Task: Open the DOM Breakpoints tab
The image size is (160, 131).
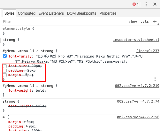Action: (81, 13)
